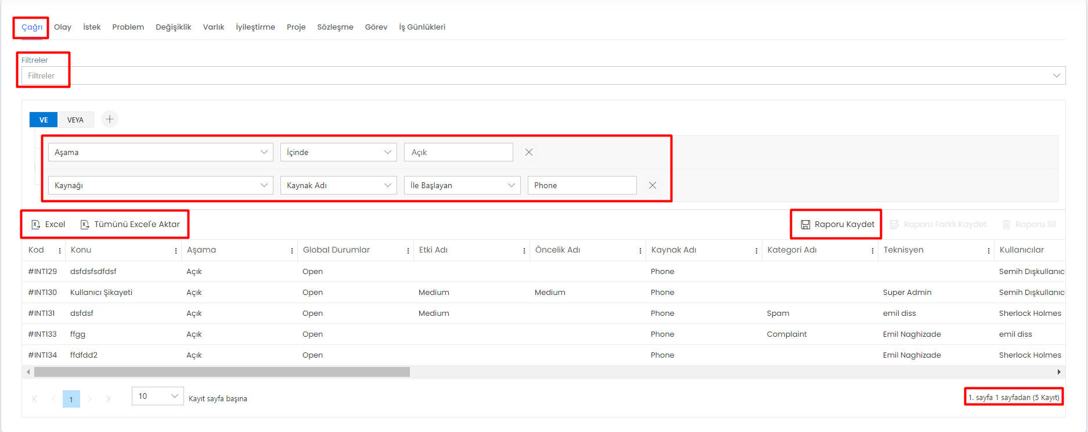Viewport: 1088px width, 432px height.
Task: Click the page record count summary text
Action: point(1014,397)
